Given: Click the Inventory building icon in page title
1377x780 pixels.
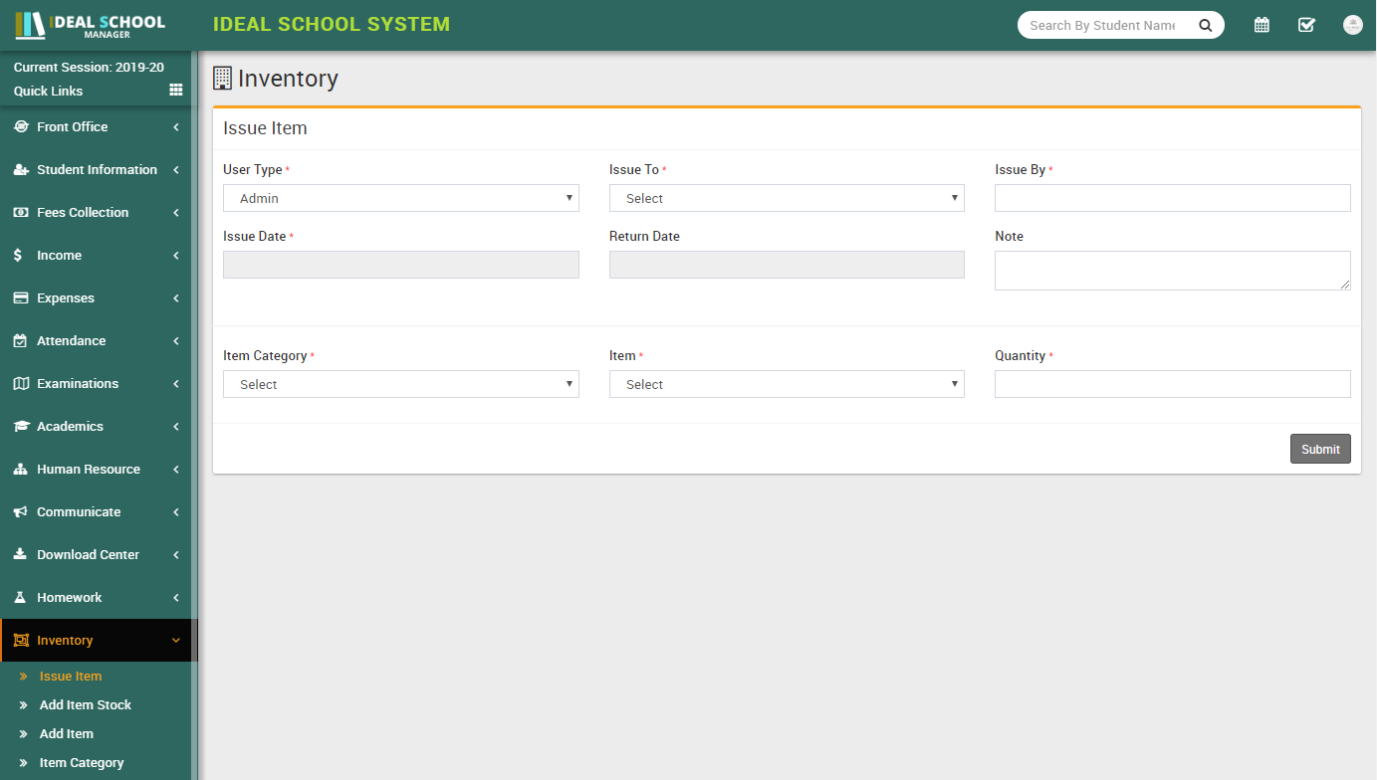Looking at the screenshot, I should coord(222,78).
